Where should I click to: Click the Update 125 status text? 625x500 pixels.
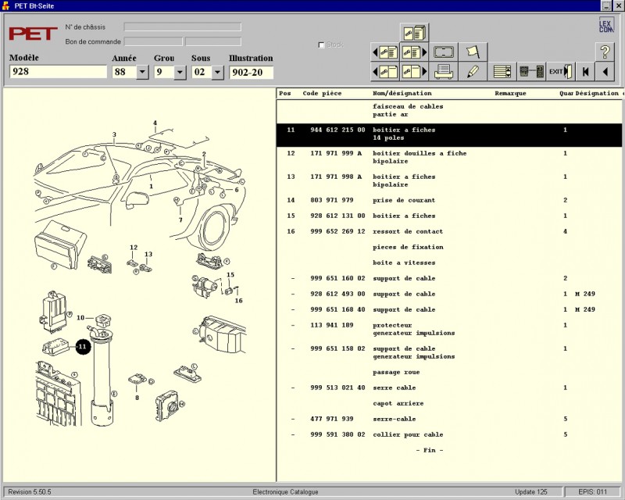pyautogui.click(x=531, y=492)
